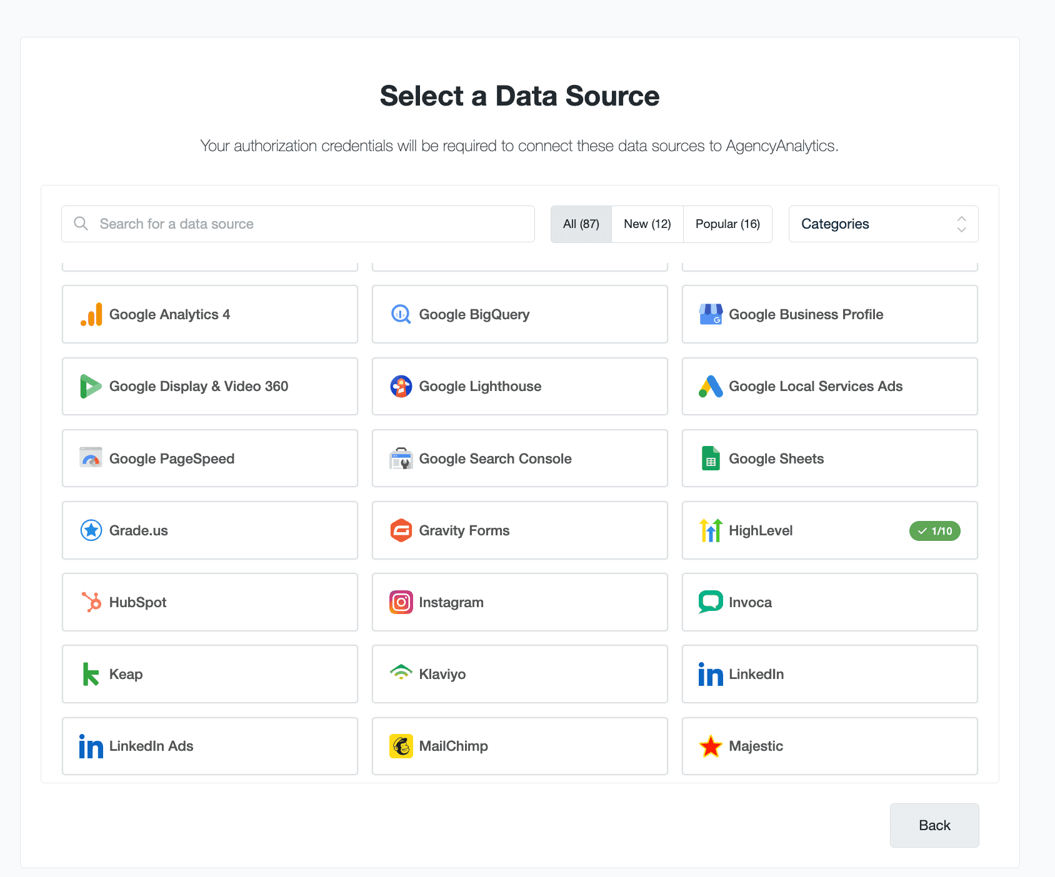Select the Gravity Forms data source

tap(519, 530)
